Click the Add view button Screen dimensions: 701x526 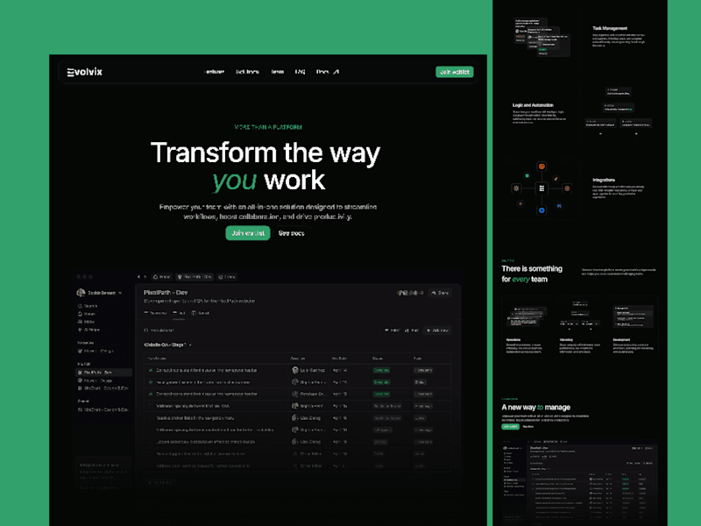click(x=437, y=331)
